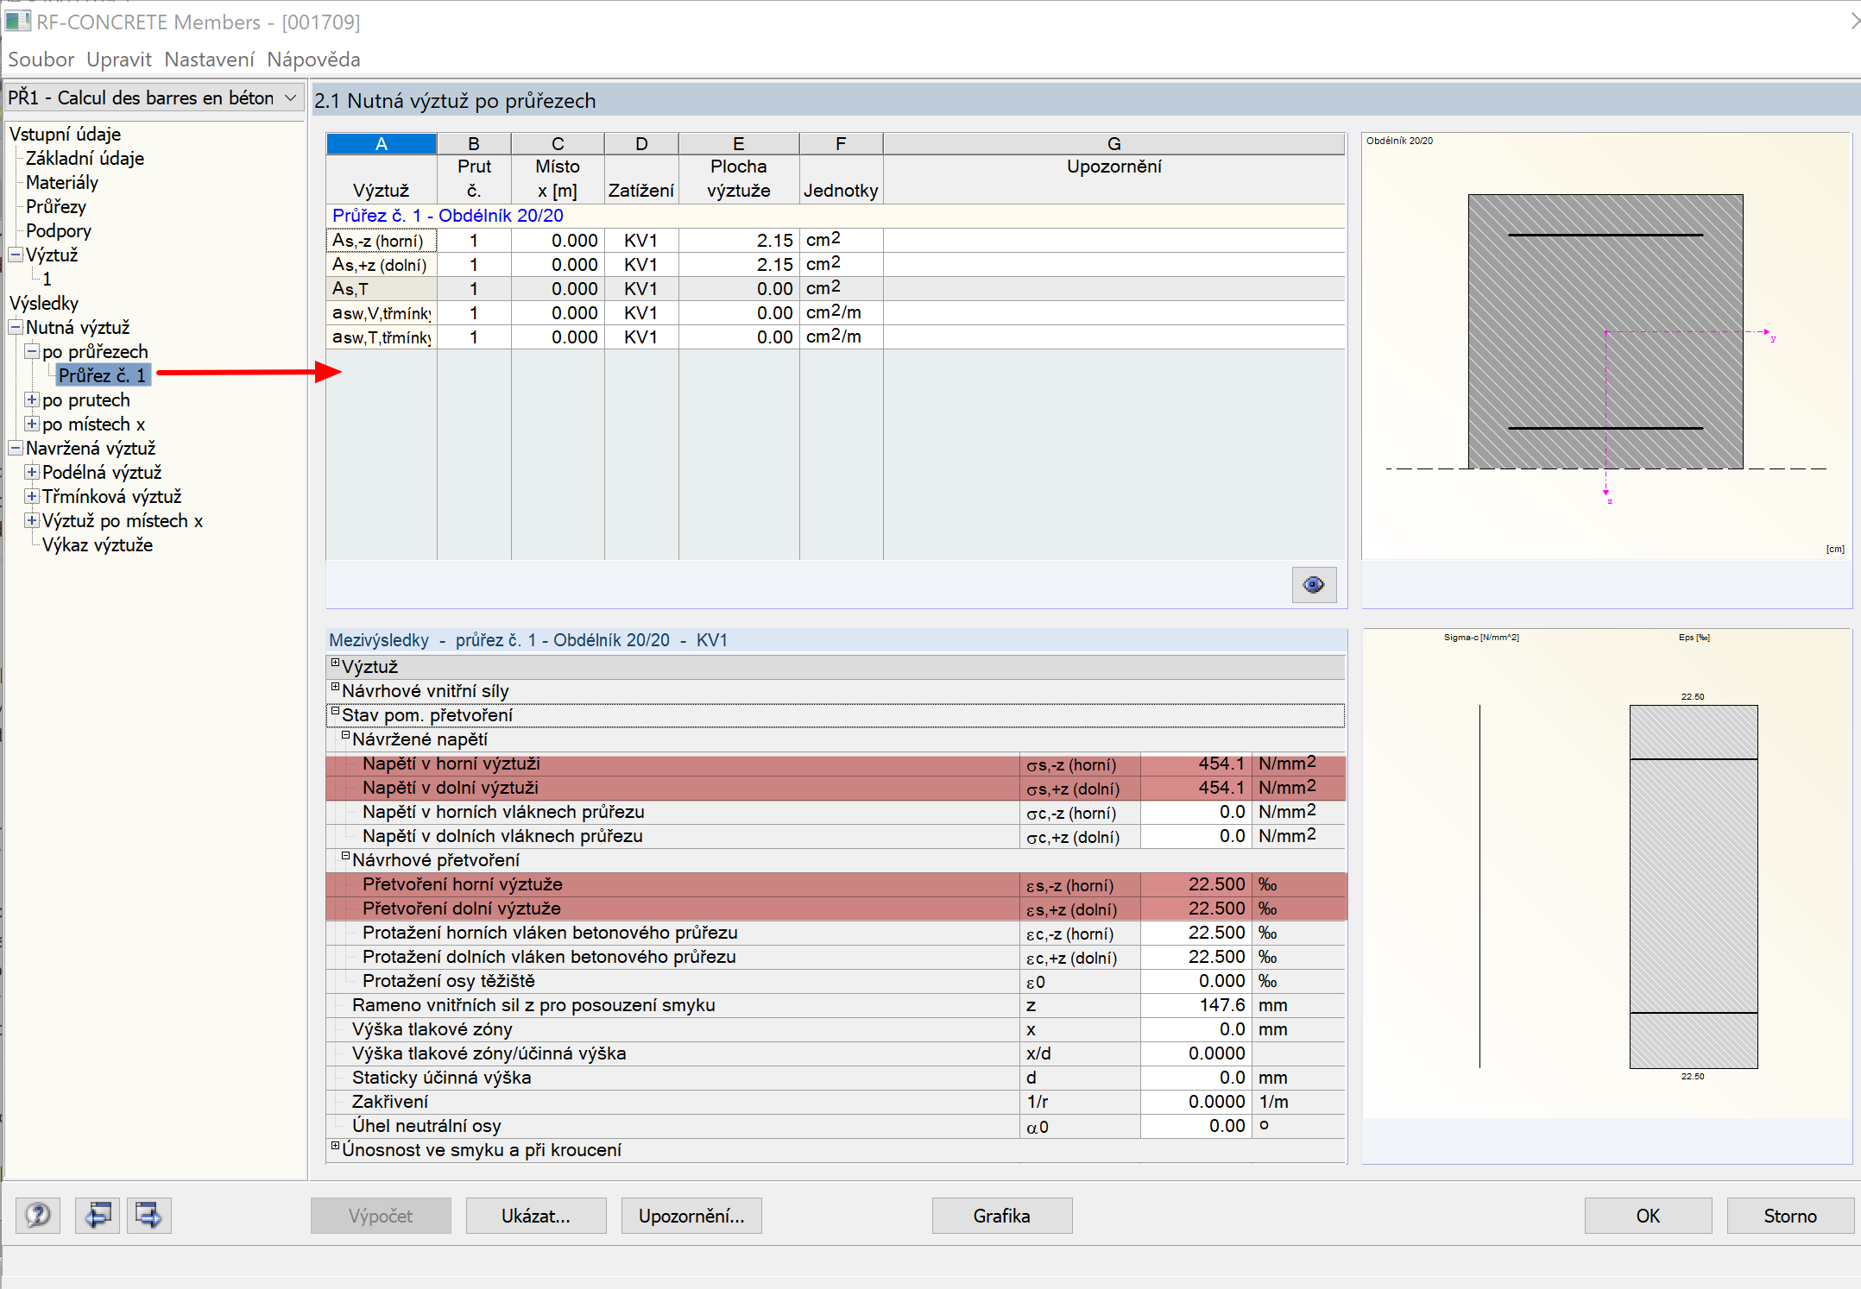The image size is (1861, 1289).
Task: Click the eye view mode icon
Action: pyautogui.click(x=1313, y=584)
